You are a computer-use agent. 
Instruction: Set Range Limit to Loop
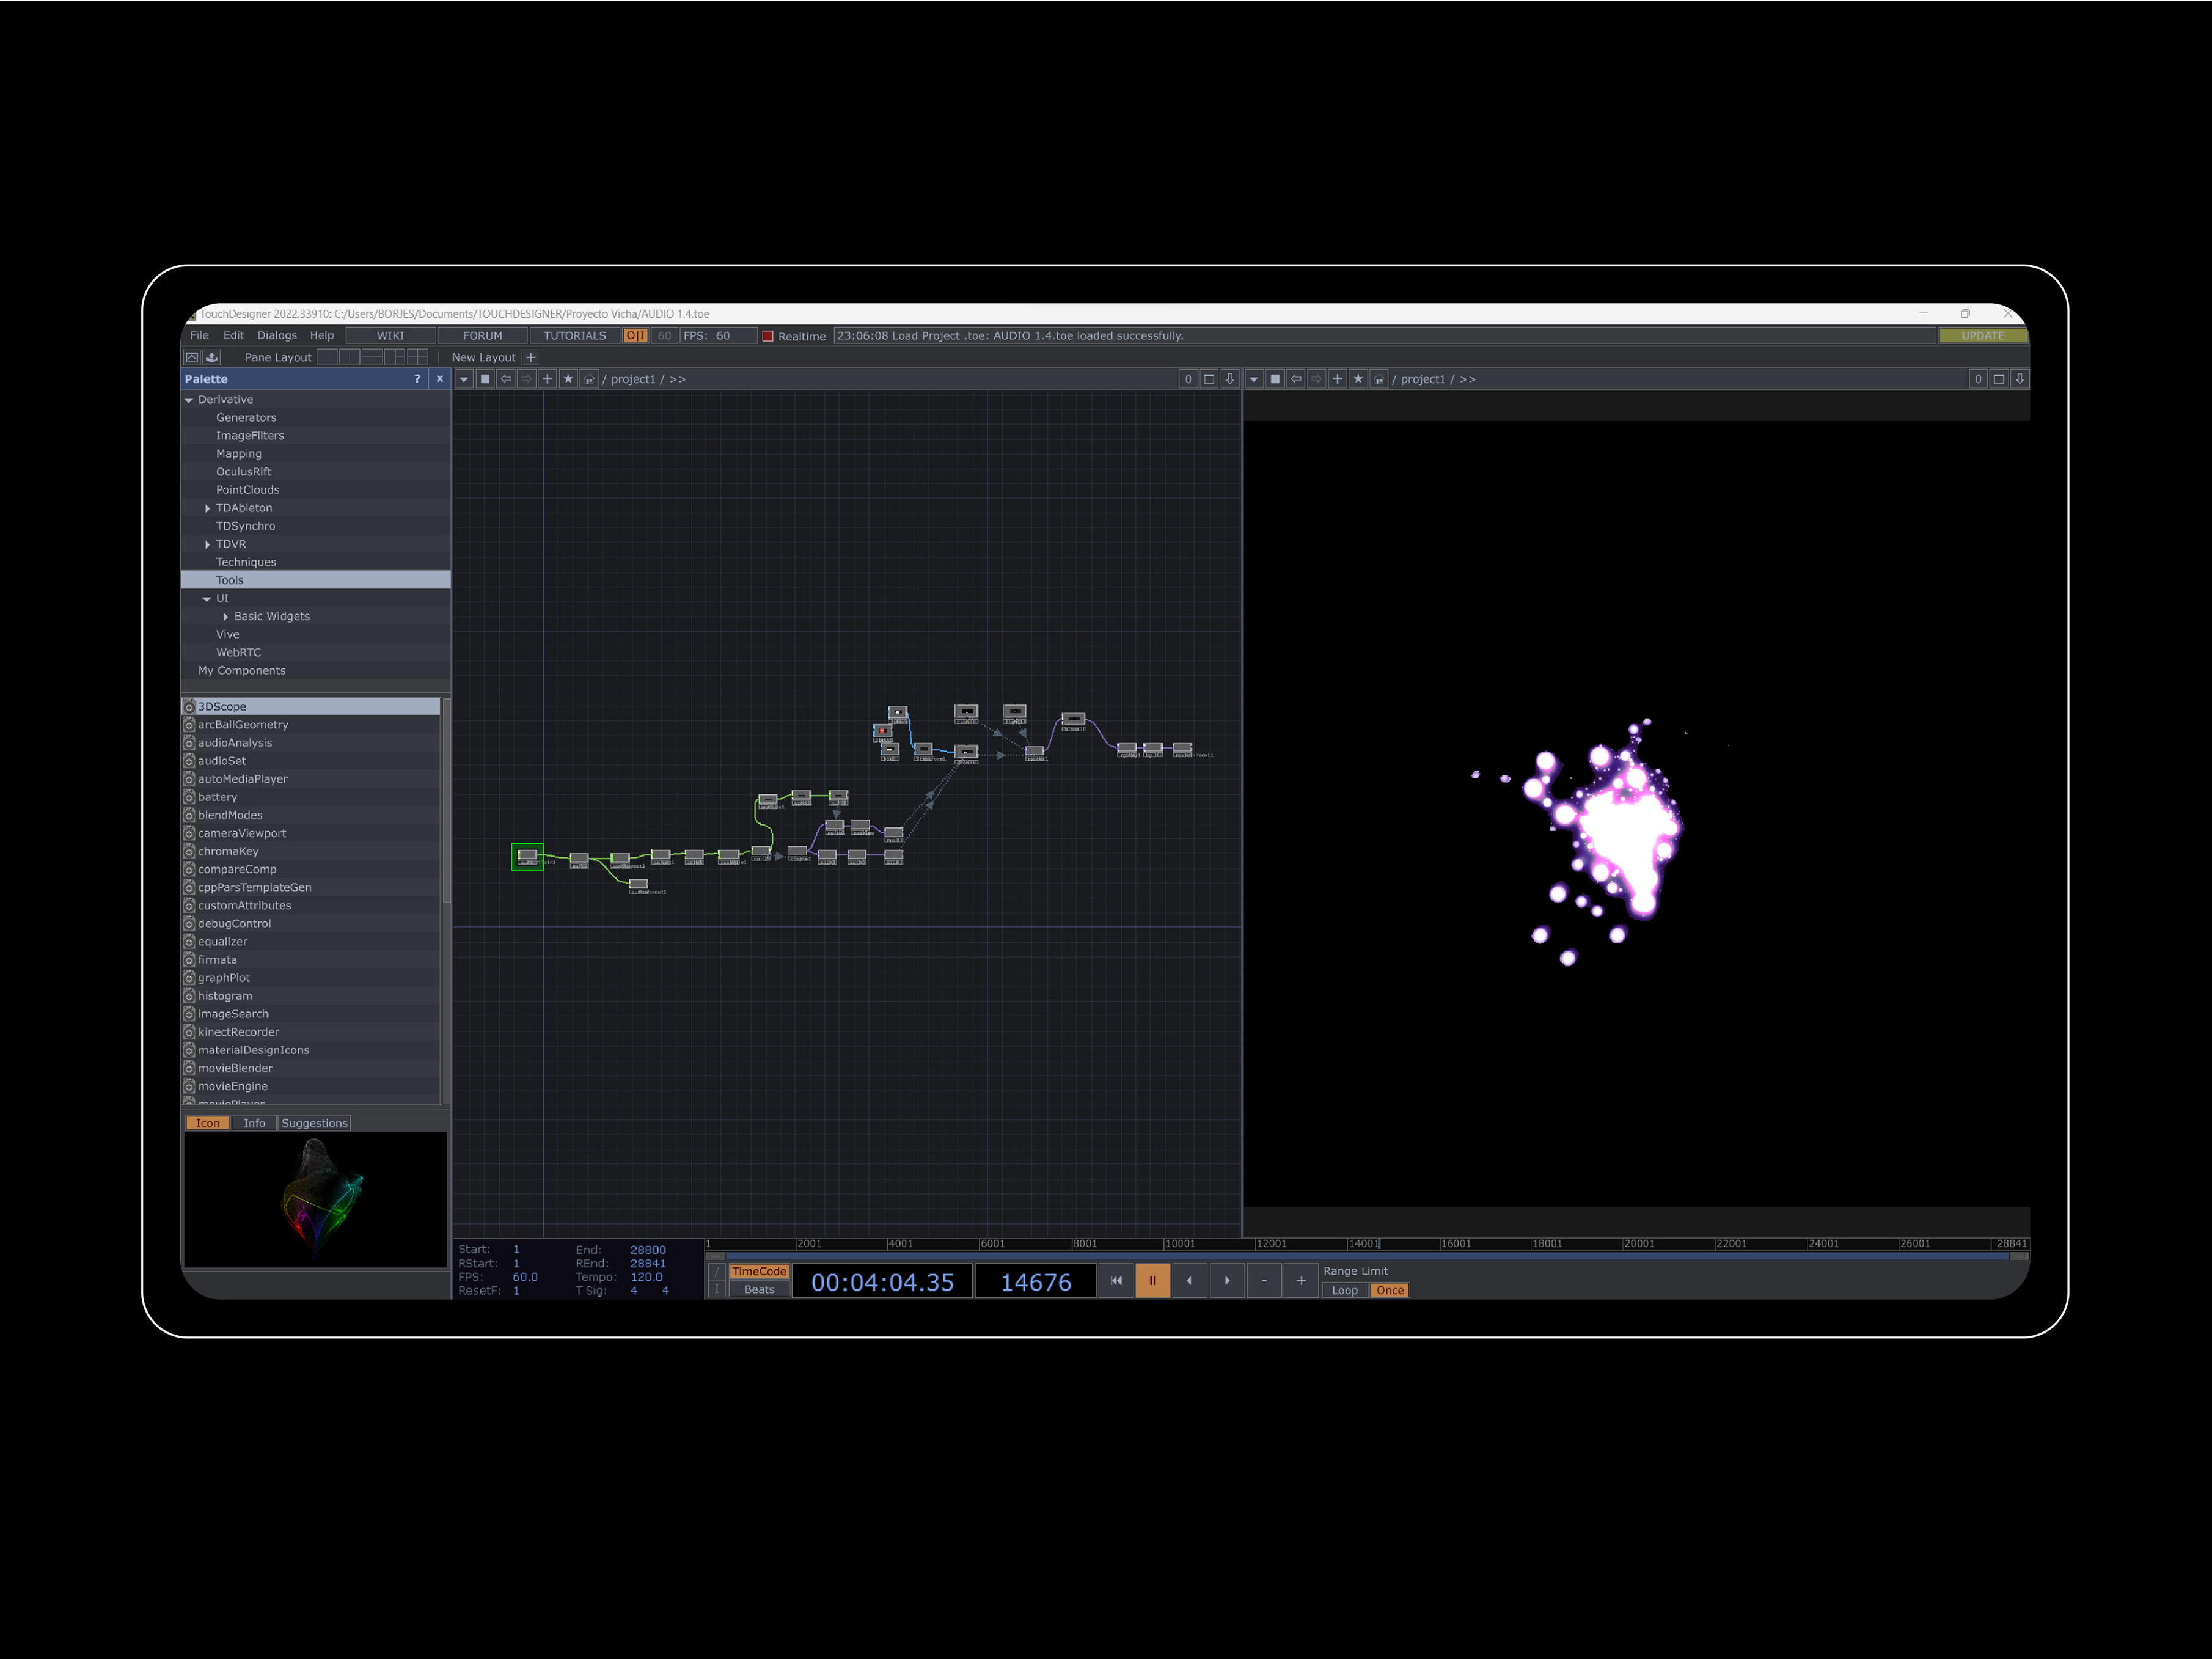coord(1345,1290)
